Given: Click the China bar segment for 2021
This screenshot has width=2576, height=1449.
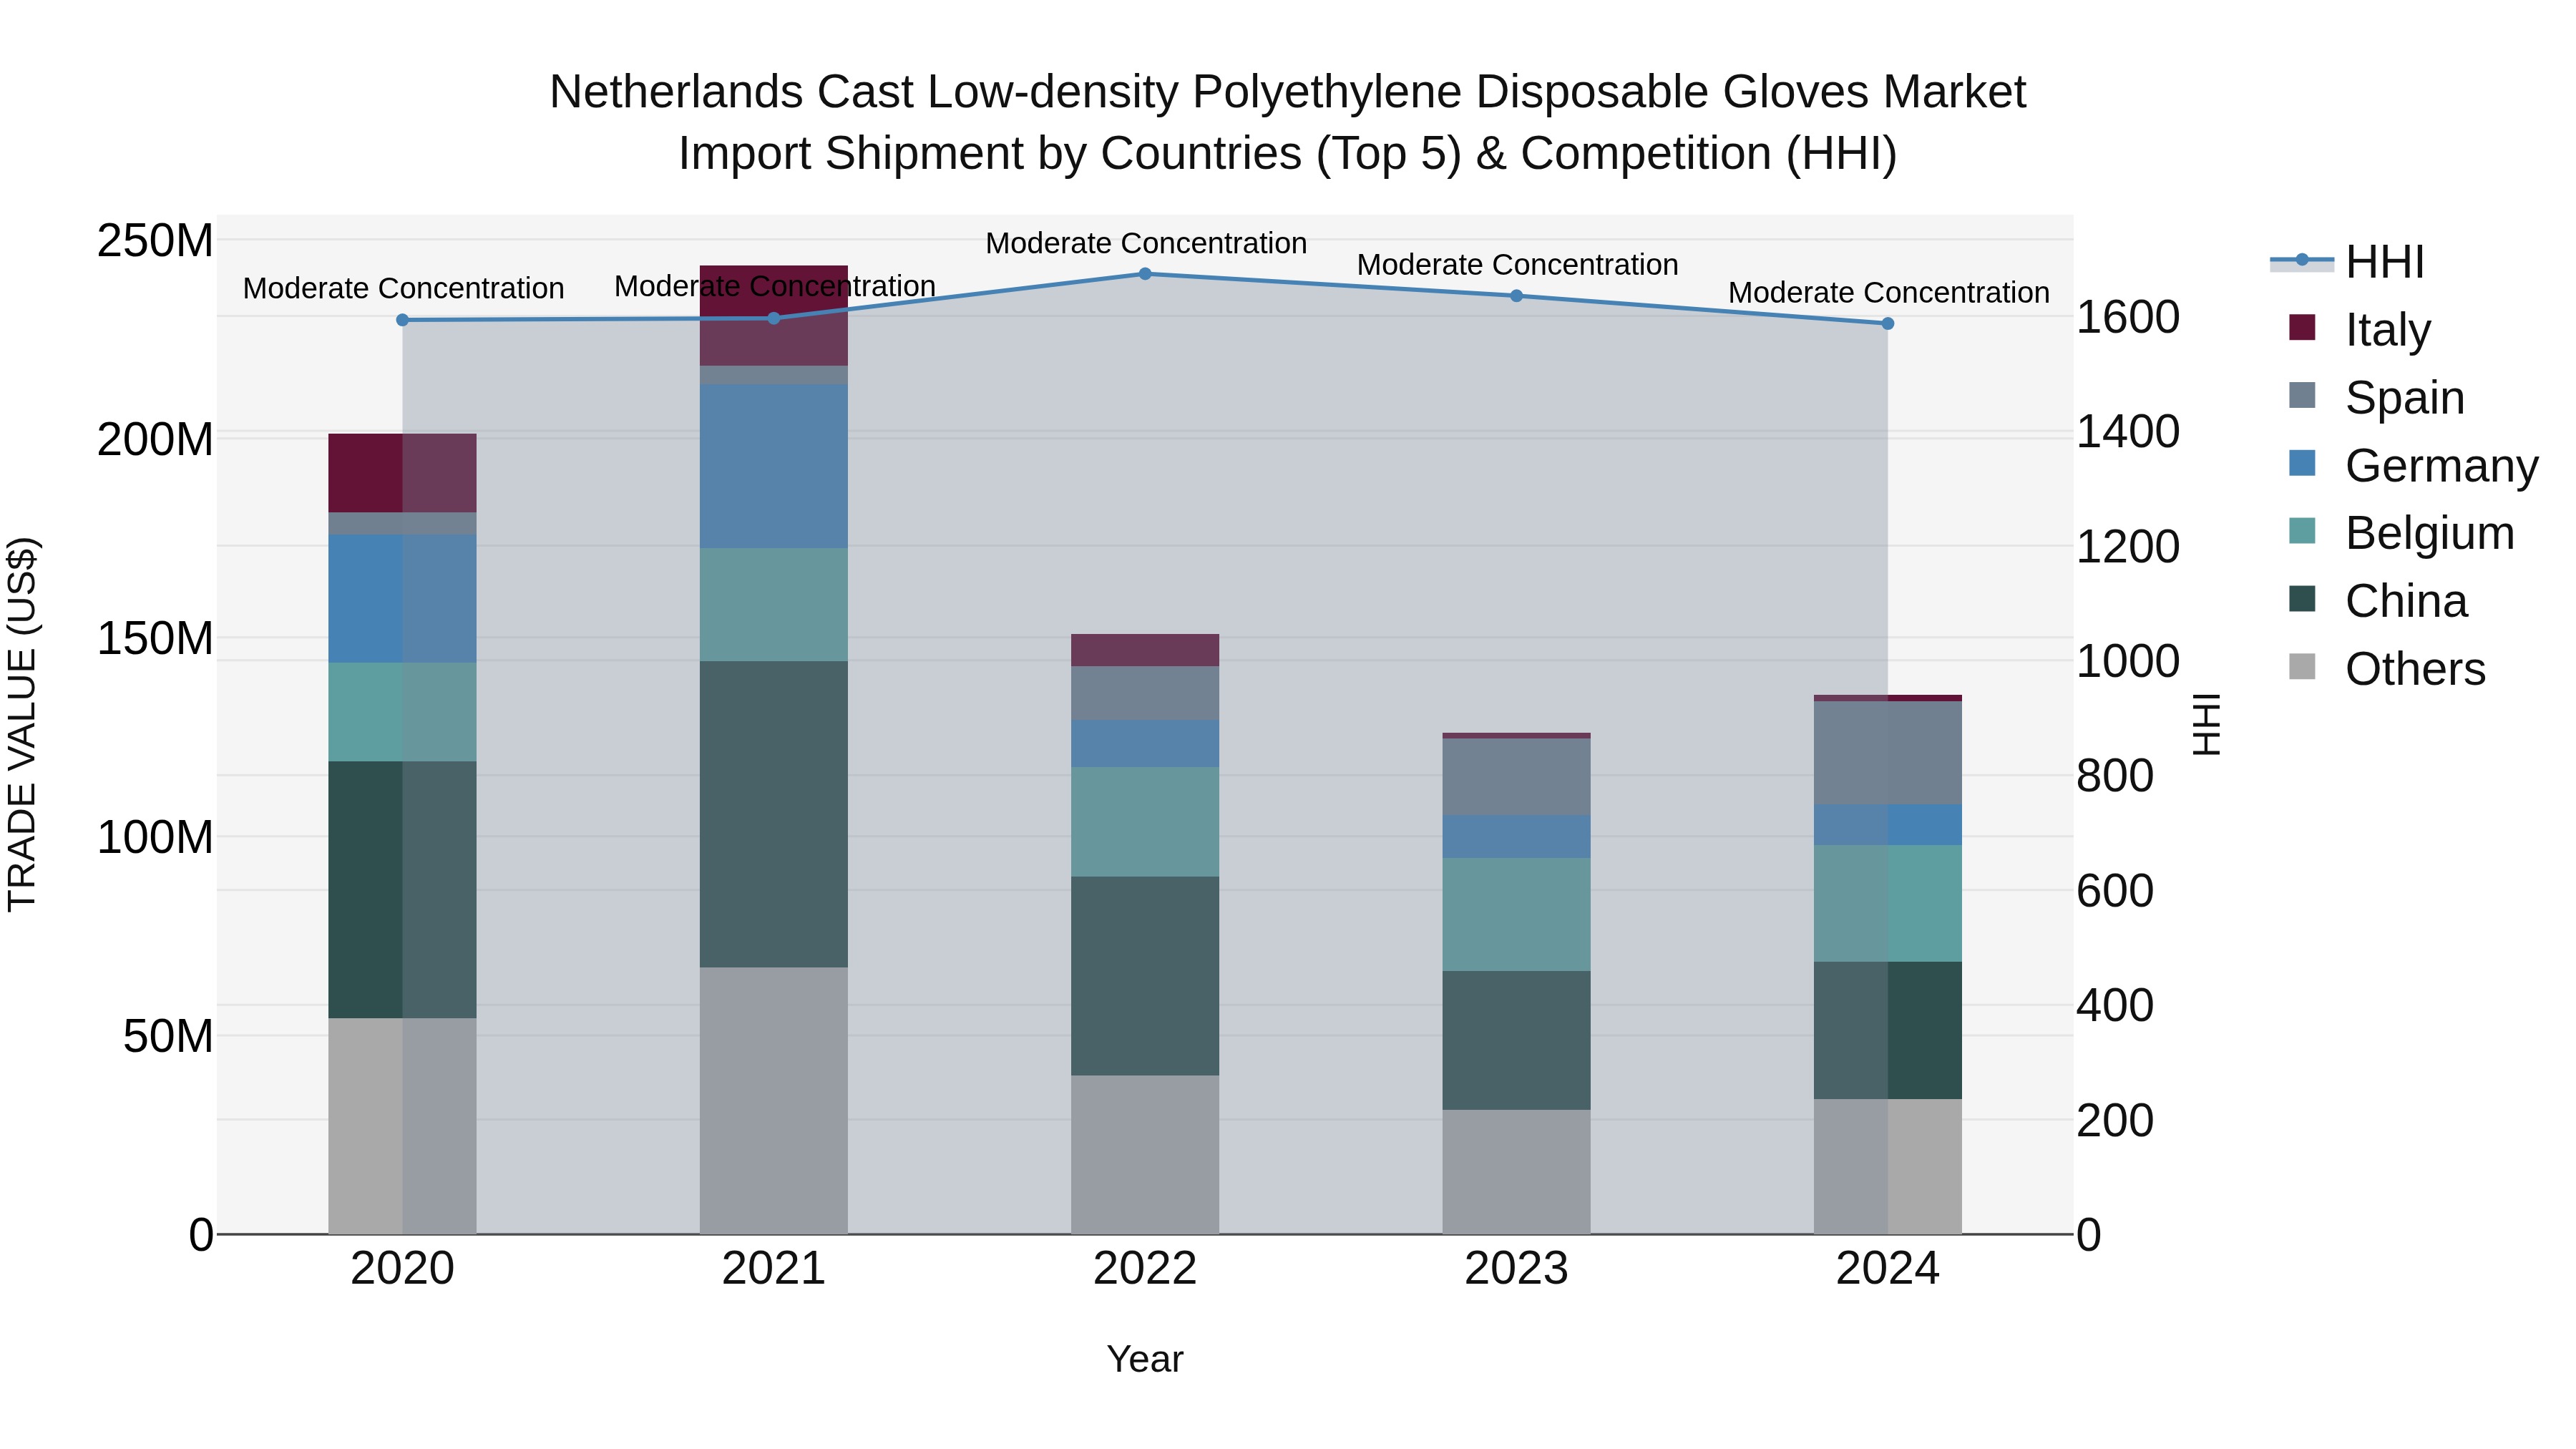Looking at the screenshot, I should [774, 814].
